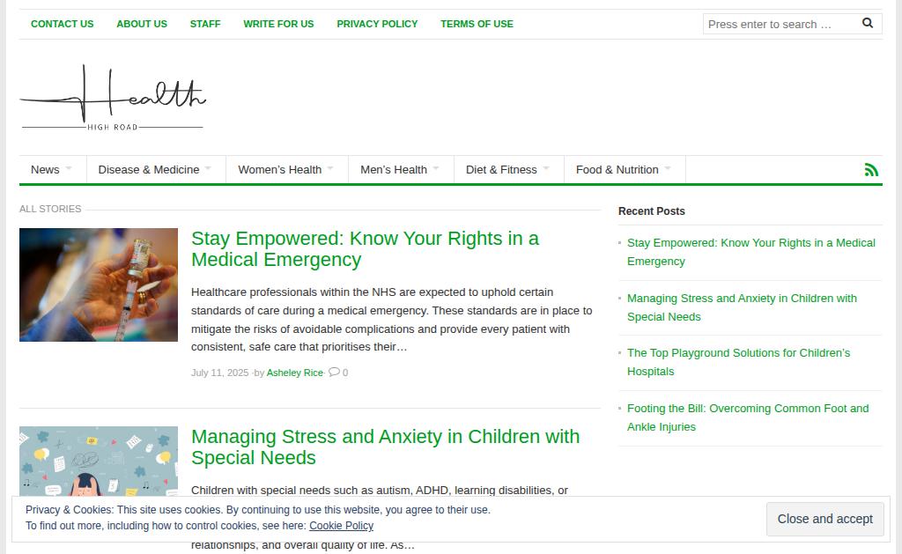This screenshot has width=902, height=554.
Task: Click comment bubble icon on Stay Empowered post
Action: [x=334, y=372]
